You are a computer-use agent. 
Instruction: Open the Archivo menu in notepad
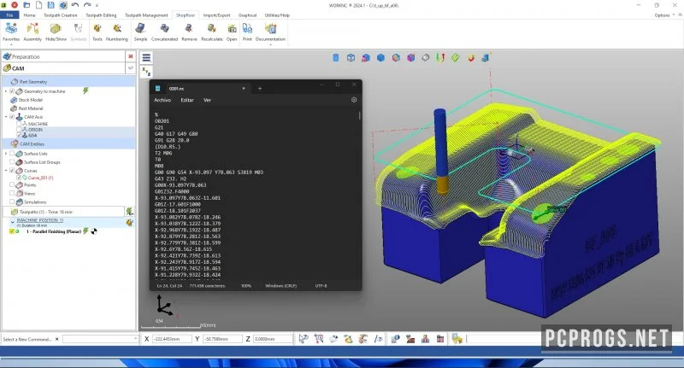pyautogui.click(x=162, y=100)
